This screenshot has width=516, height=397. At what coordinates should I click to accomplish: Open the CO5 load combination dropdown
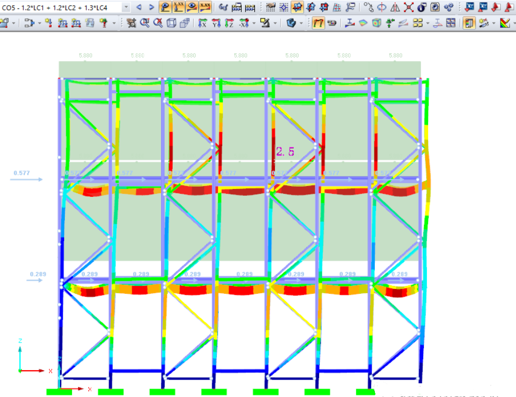click(x=126, y=7)
